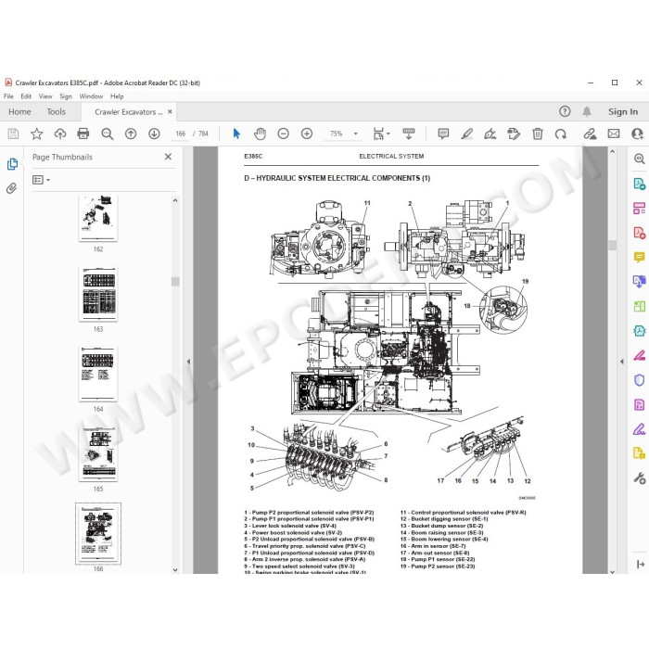Click the page number field showing 166
The image size is (649, 649).
click(x=181, y=134)
